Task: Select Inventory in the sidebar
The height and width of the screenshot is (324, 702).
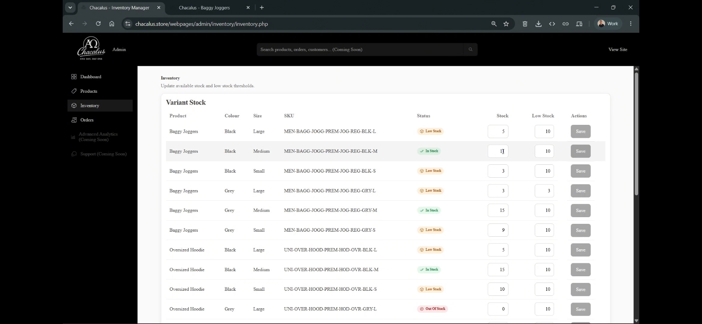Action: (100, 106)
